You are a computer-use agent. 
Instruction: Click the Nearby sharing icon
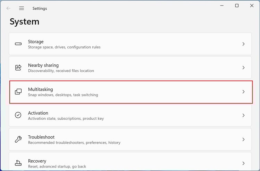pyautogui.click(x=18, y=68)
